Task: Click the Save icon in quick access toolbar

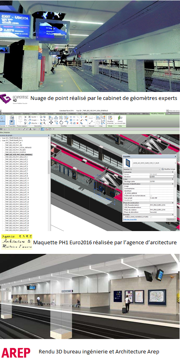Action: (x=1, y=129)
